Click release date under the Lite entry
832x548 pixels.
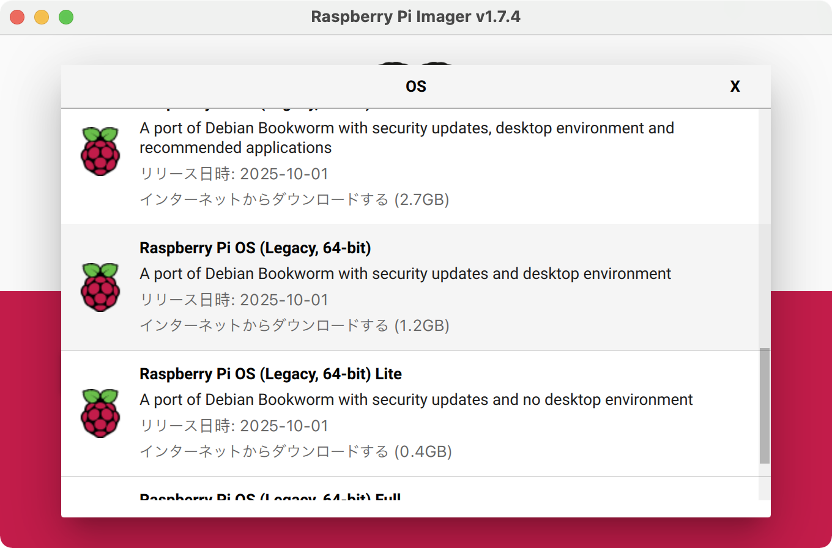[x=234, y=426]
